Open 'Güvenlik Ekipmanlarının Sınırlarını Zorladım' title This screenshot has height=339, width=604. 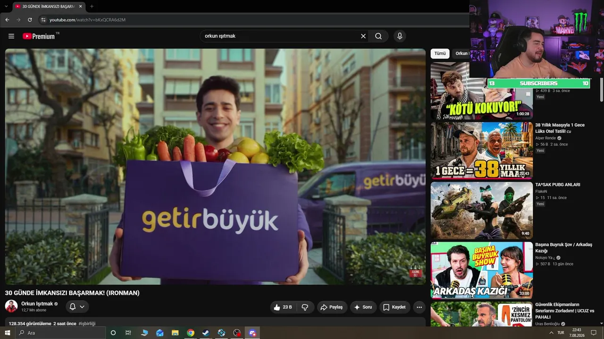pos(565,311)
